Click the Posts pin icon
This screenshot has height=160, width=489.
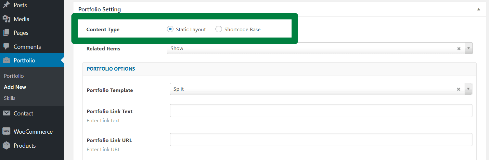6,5
